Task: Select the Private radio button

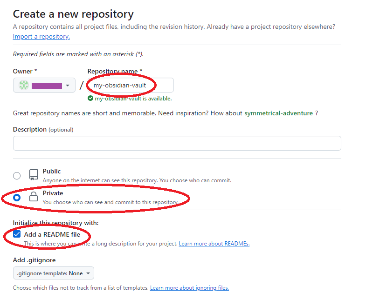Action: (17, 198)
